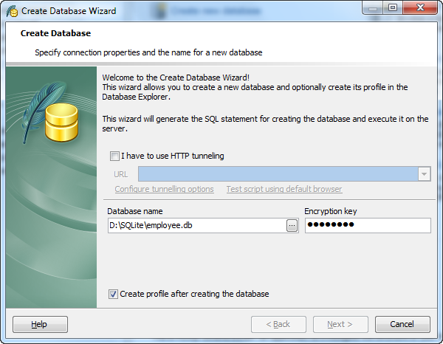This screenshot has height=344, width=443.
Task: Enable the HTTP tunneling checkbox
Action: tap(114, 156)
